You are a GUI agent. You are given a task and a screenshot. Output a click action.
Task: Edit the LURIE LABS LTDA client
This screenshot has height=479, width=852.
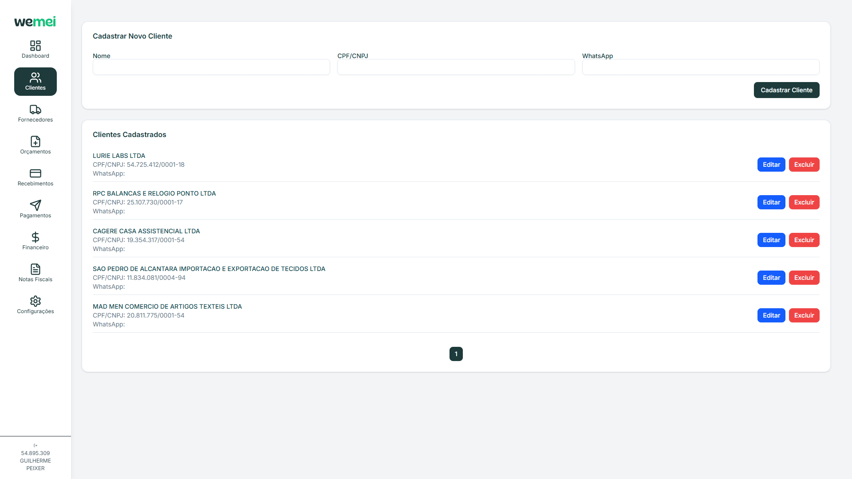coord(771,165)
